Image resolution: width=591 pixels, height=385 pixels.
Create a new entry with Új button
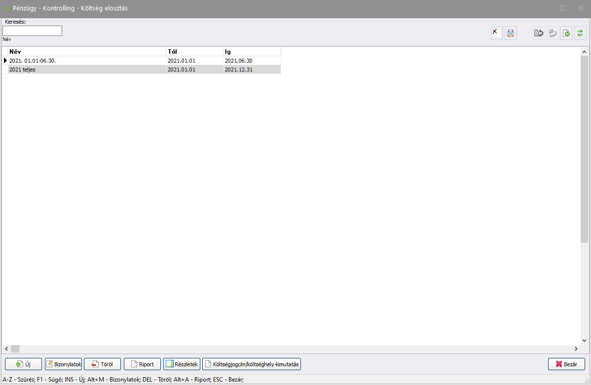click(23, 364)
